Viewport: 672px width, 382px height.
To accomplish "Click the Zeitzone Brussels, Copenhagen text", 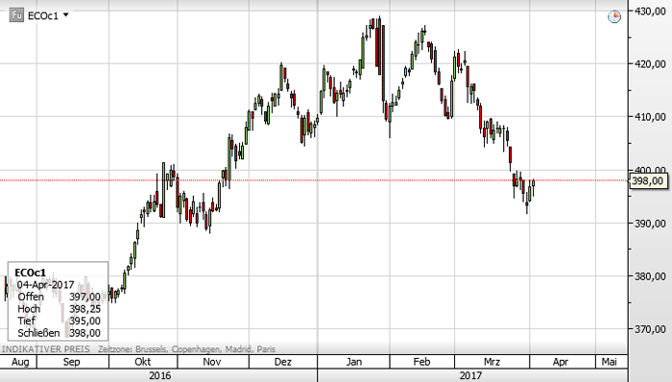I will coord(186,349).
